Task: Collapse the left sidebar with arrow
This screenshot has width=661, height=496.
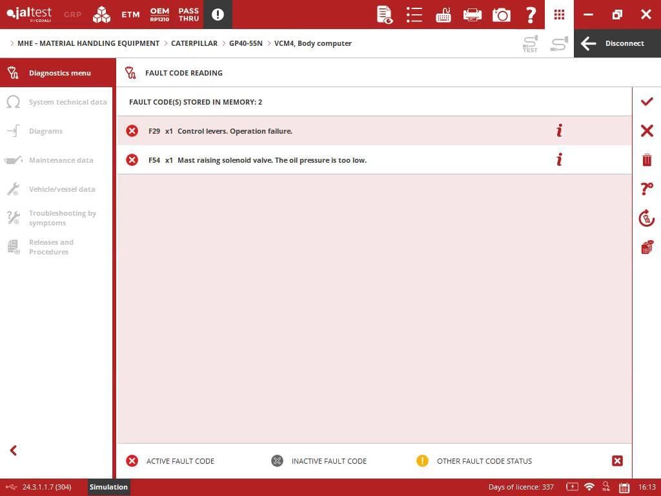Action: tap(13, 451)
